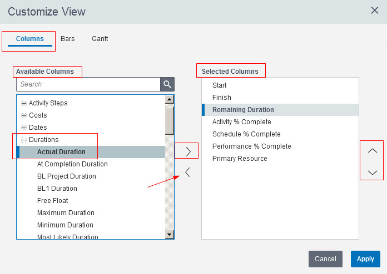Click the search magnifier icon
The image size is (387, 274).
(x=167, y=84)
